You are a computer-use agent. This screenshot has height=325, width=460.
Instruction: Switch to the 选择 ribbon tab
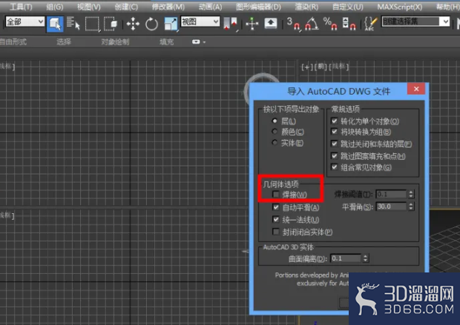[64, 42]
